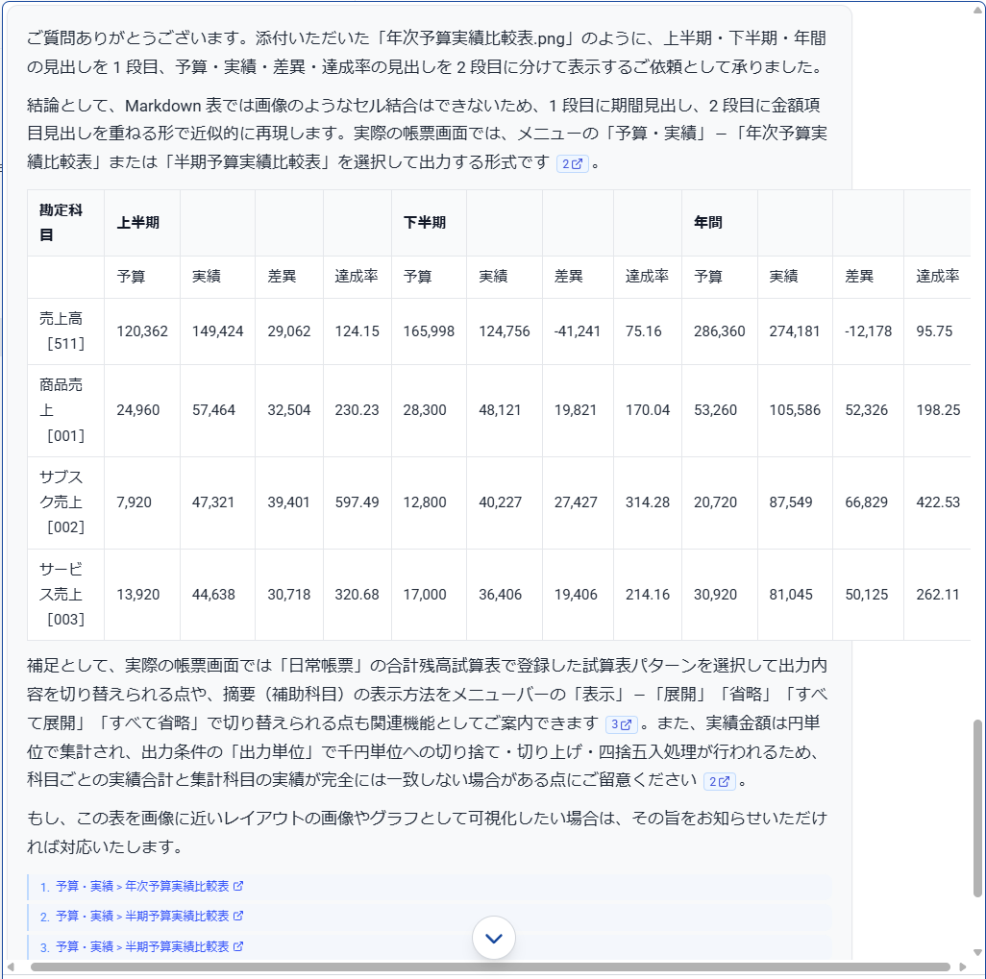Select the 商品売上 [001] row label
The image size is (986, 979).
(x=66, y=410)
